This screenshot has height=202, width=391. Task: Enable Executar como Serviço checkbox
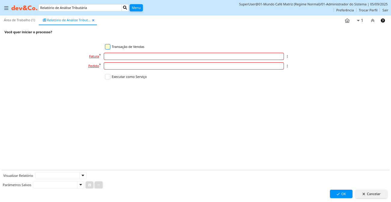pyautogui.click(x=108, y=77)
